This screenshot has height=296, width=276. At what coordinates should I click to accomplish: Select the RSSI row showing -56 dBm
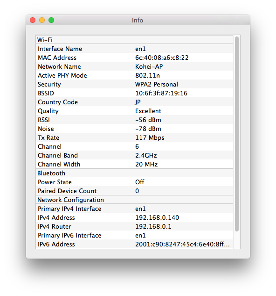[x=134, y=120]
